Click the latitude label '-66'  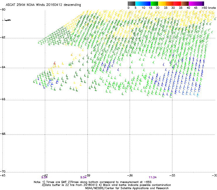(3, 99)
